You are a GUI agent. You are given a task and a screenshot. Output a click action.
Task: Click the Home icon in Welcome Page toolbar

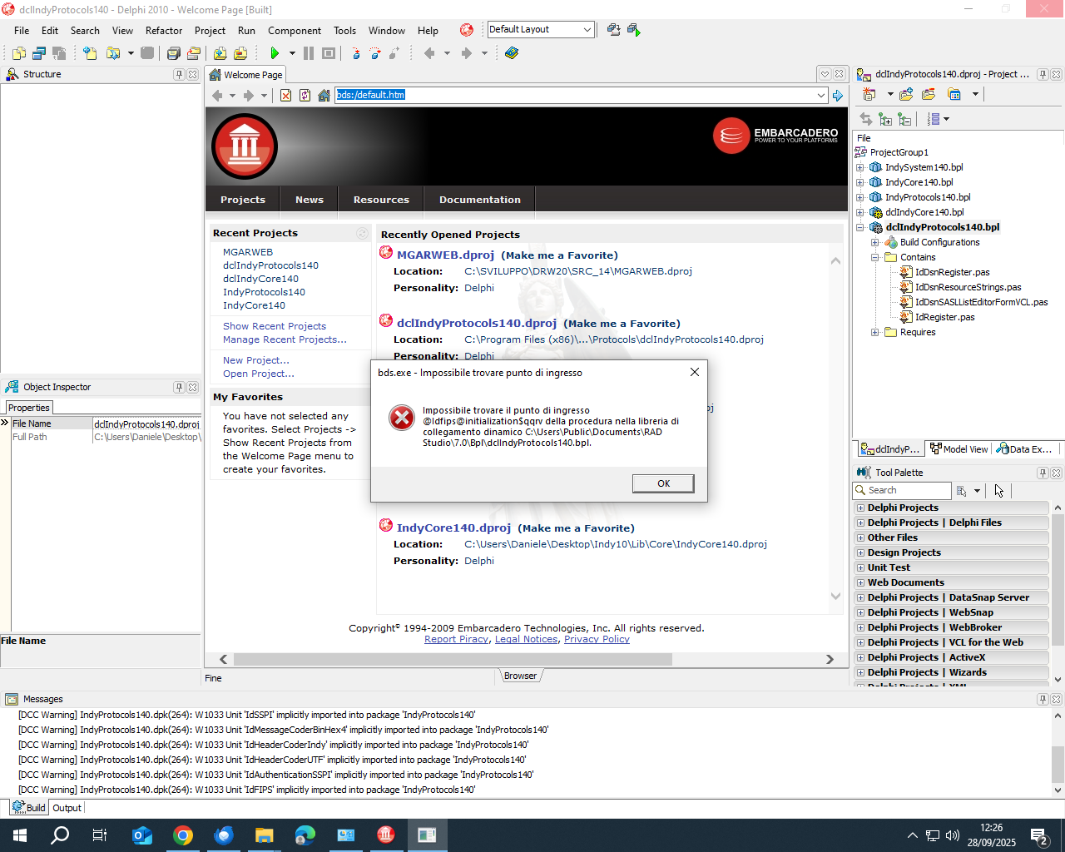coord(324,96)
